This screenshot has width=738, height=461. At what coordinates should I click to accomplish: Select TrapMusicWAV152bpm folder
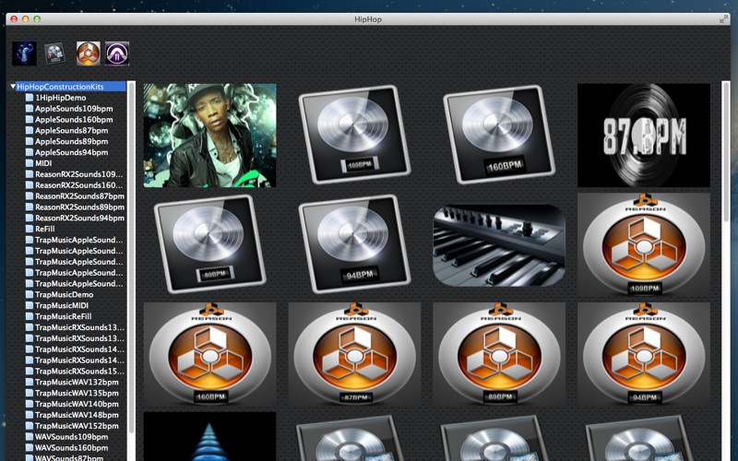[x=77, y=426]
